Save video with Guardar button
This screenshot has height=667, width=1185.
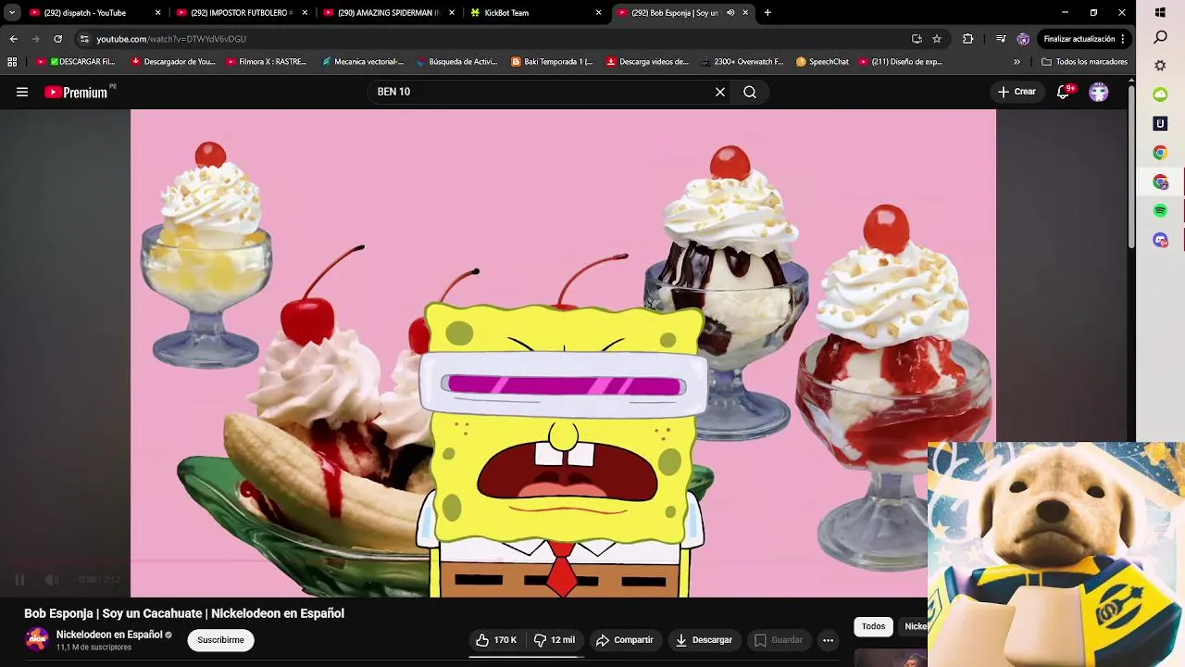778,640
